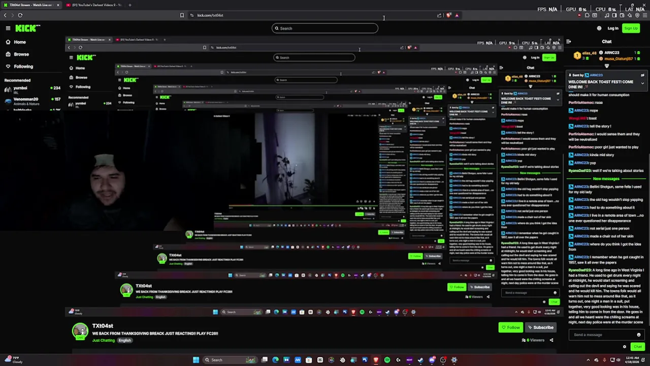The image size is (650, 366).
Task: Click New messages divider in chat
Action: [x=606, y=179]
